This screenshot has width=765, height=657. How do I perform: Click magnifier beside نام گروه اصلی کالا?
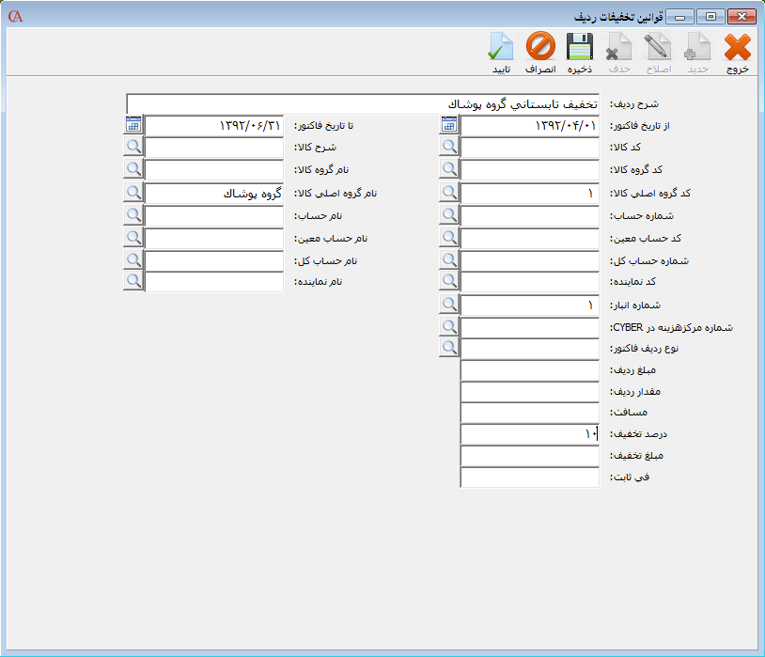pos(133,193)
